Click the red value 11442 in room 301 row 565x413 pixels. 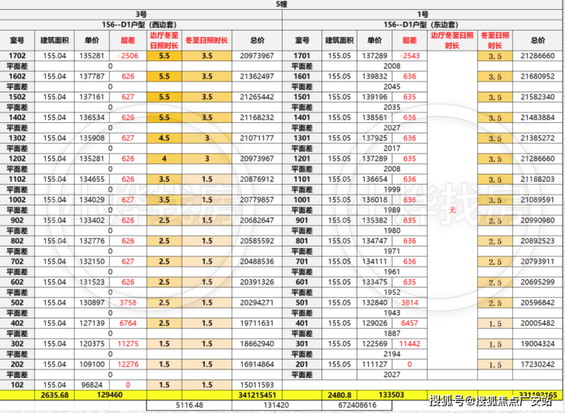[x=408, y=344]
